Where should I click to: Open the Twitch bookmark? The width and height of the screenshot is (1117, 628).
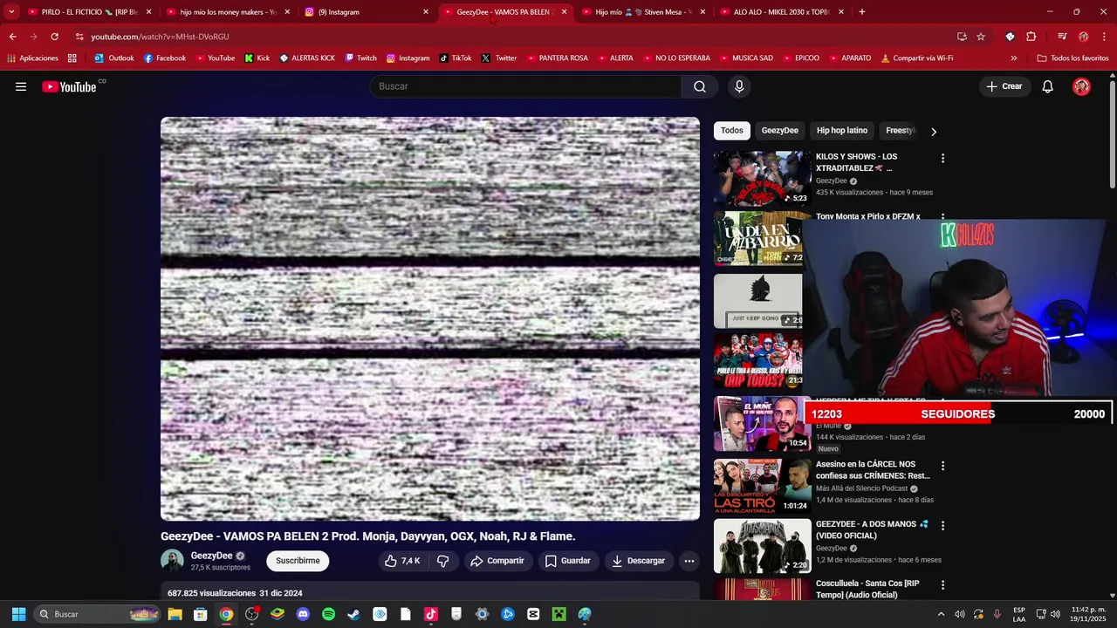(361, 58)
